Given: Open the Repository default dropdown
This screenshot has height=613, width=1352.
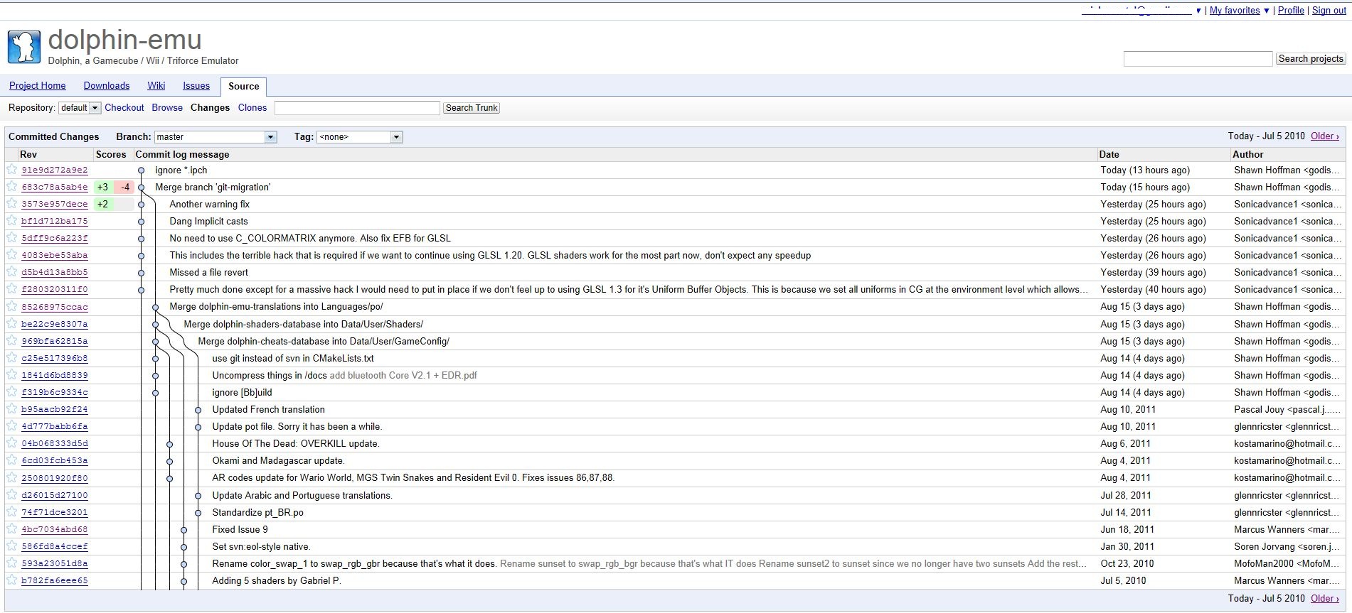Looking at the screenshot, I should pos(80,108).
